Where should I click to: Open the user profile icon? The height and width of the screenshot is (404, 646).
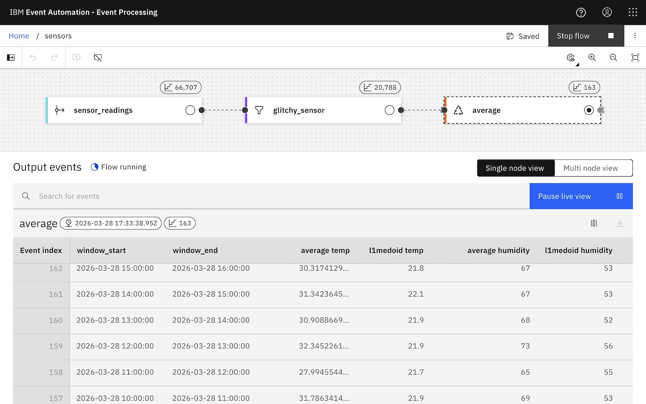coord(607,13)
